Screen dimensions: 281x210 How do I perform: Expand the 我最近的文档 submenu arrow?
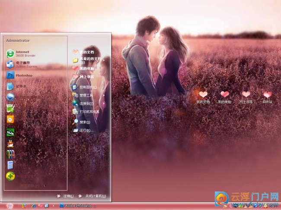104,60
